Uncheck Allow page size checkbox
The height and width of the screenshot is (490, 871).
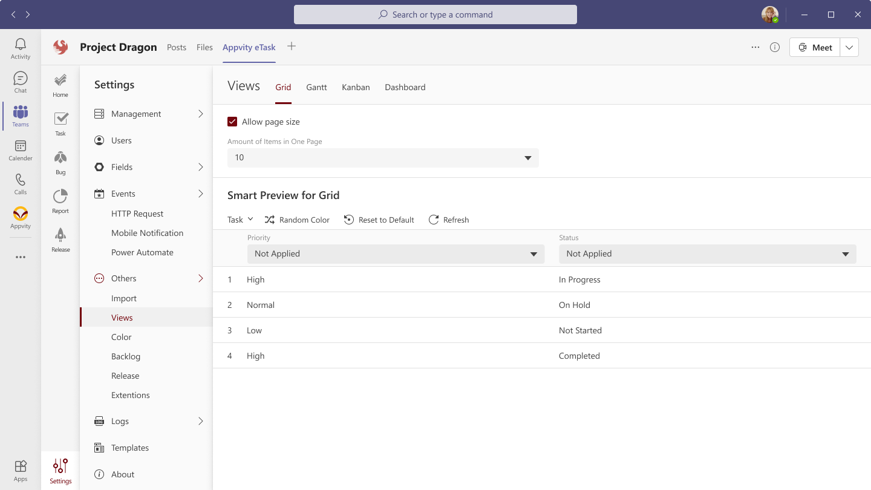click(x=232, y=122)
